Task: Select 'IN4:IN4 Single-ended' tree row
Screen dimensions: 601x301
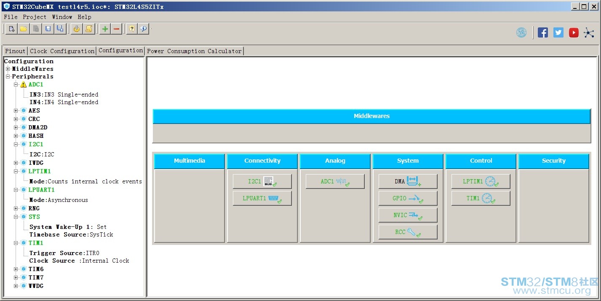Action: (x=64, y=102)
